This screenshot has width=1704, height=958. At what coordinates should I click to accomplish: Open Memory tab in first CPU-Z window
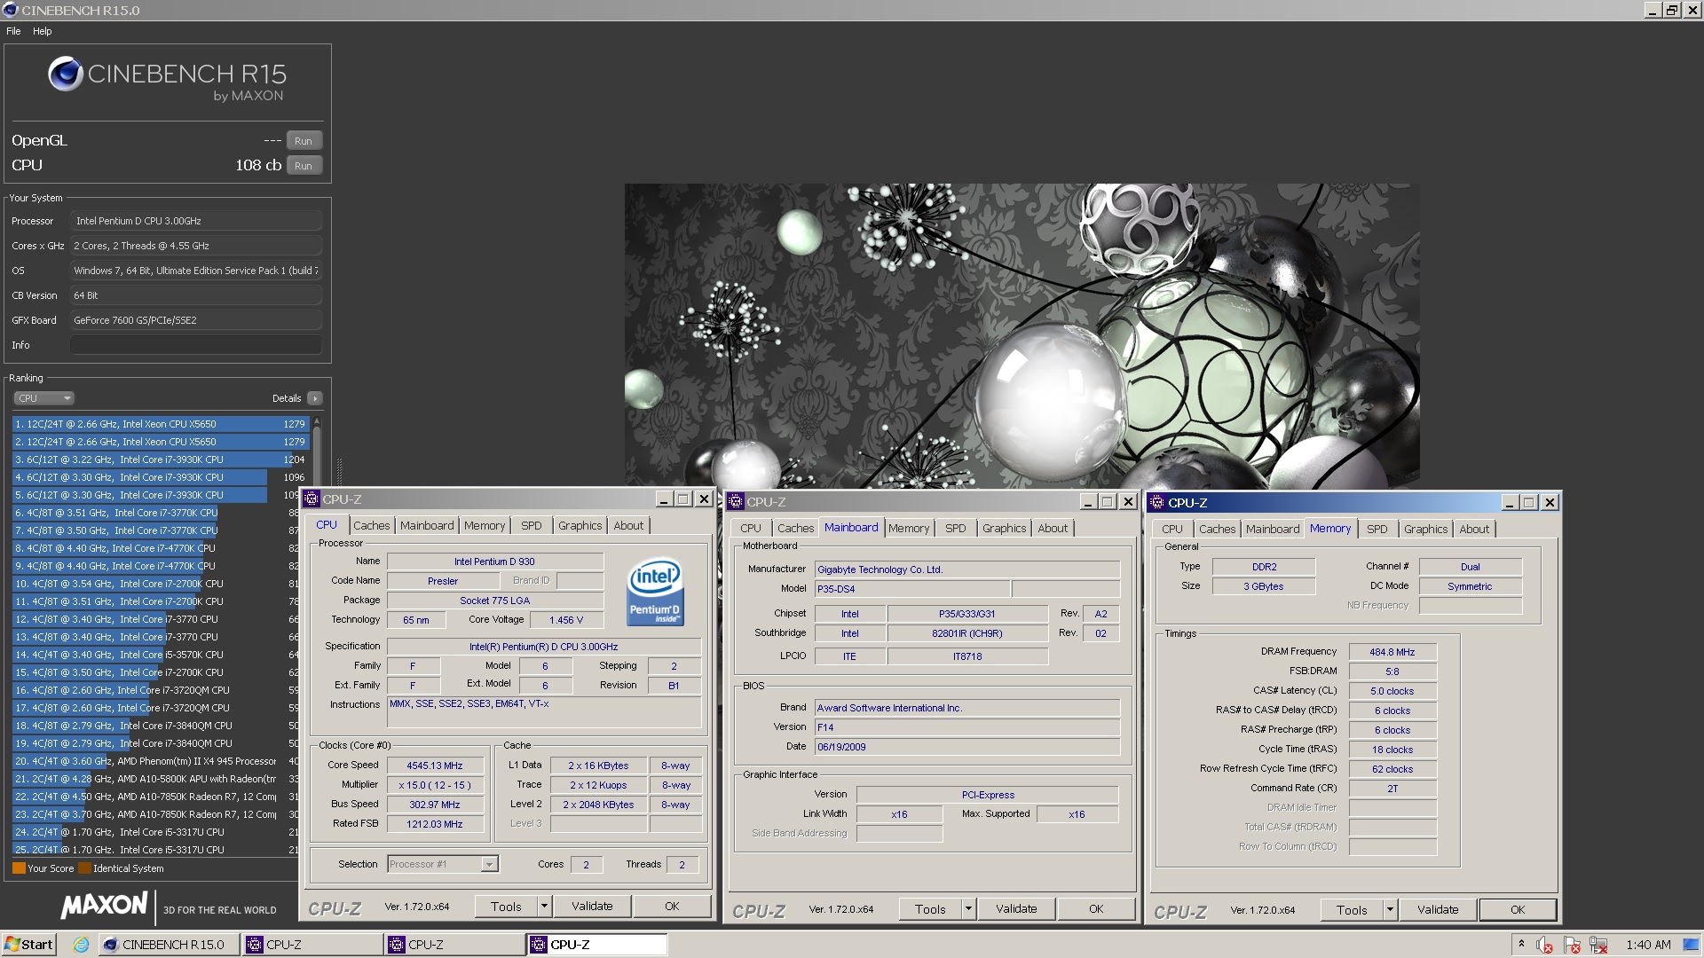[485, 526]
